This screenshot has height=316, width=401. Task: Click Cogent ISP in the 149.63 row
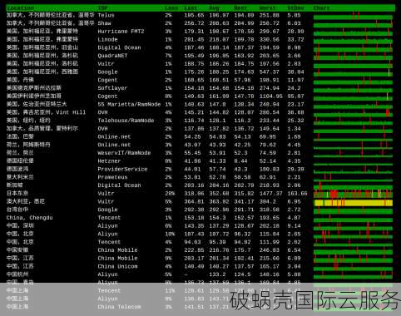(x=107, y=96)
